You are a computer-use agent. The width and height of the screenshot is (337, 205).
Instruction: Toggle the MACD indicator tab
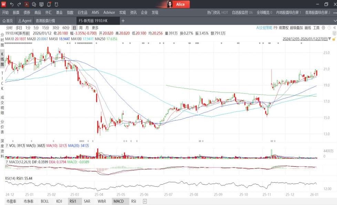[118, 201]
